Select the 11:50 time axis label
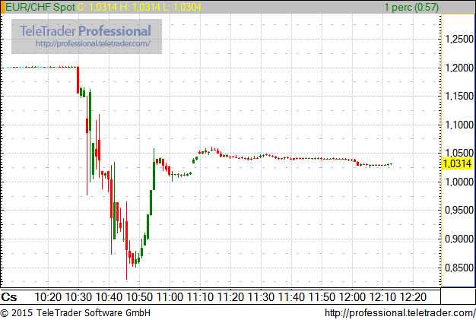The width and height of the screenshot is (476, 320). tap(322, 297)
